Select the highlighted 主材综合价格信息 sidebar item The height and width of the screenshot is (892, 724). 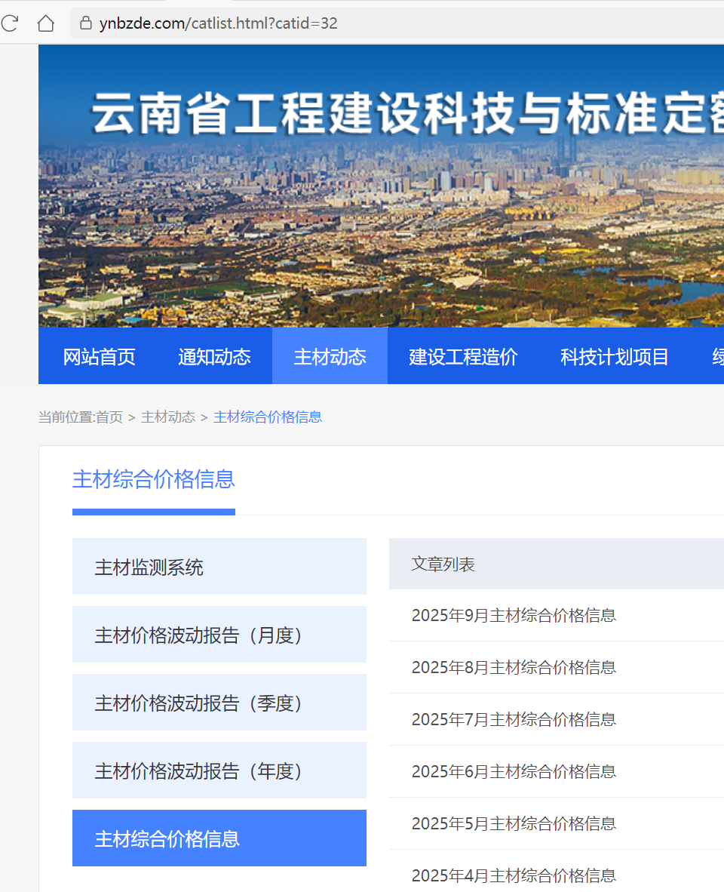tap(219, 838)
